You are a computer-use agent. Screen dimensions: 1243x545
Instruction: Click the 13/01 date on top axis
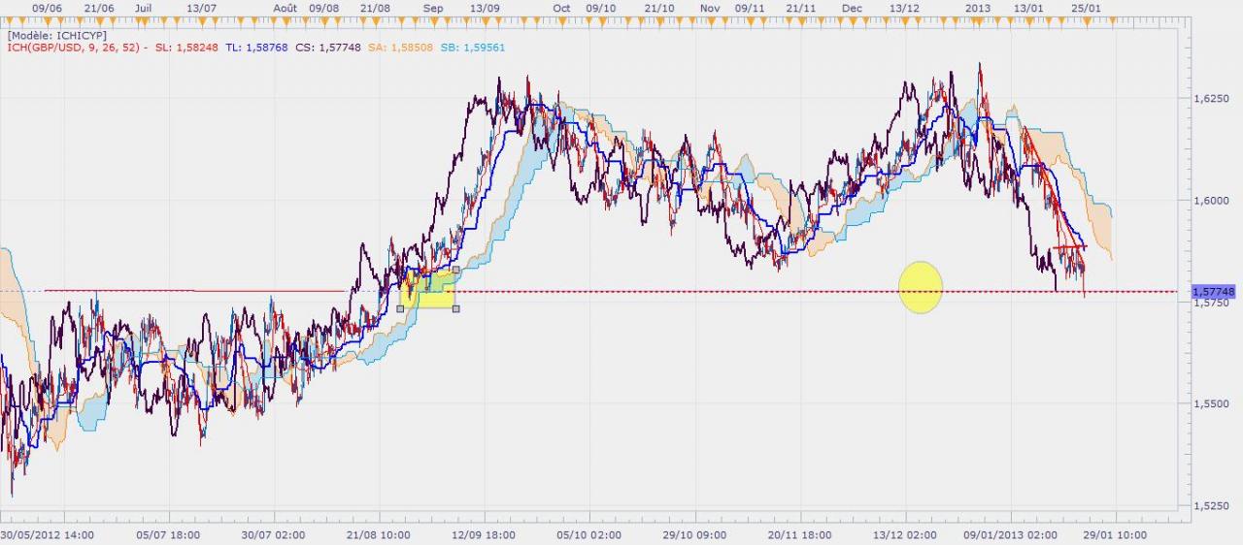pyautogui.click(x=1027, y=7)
